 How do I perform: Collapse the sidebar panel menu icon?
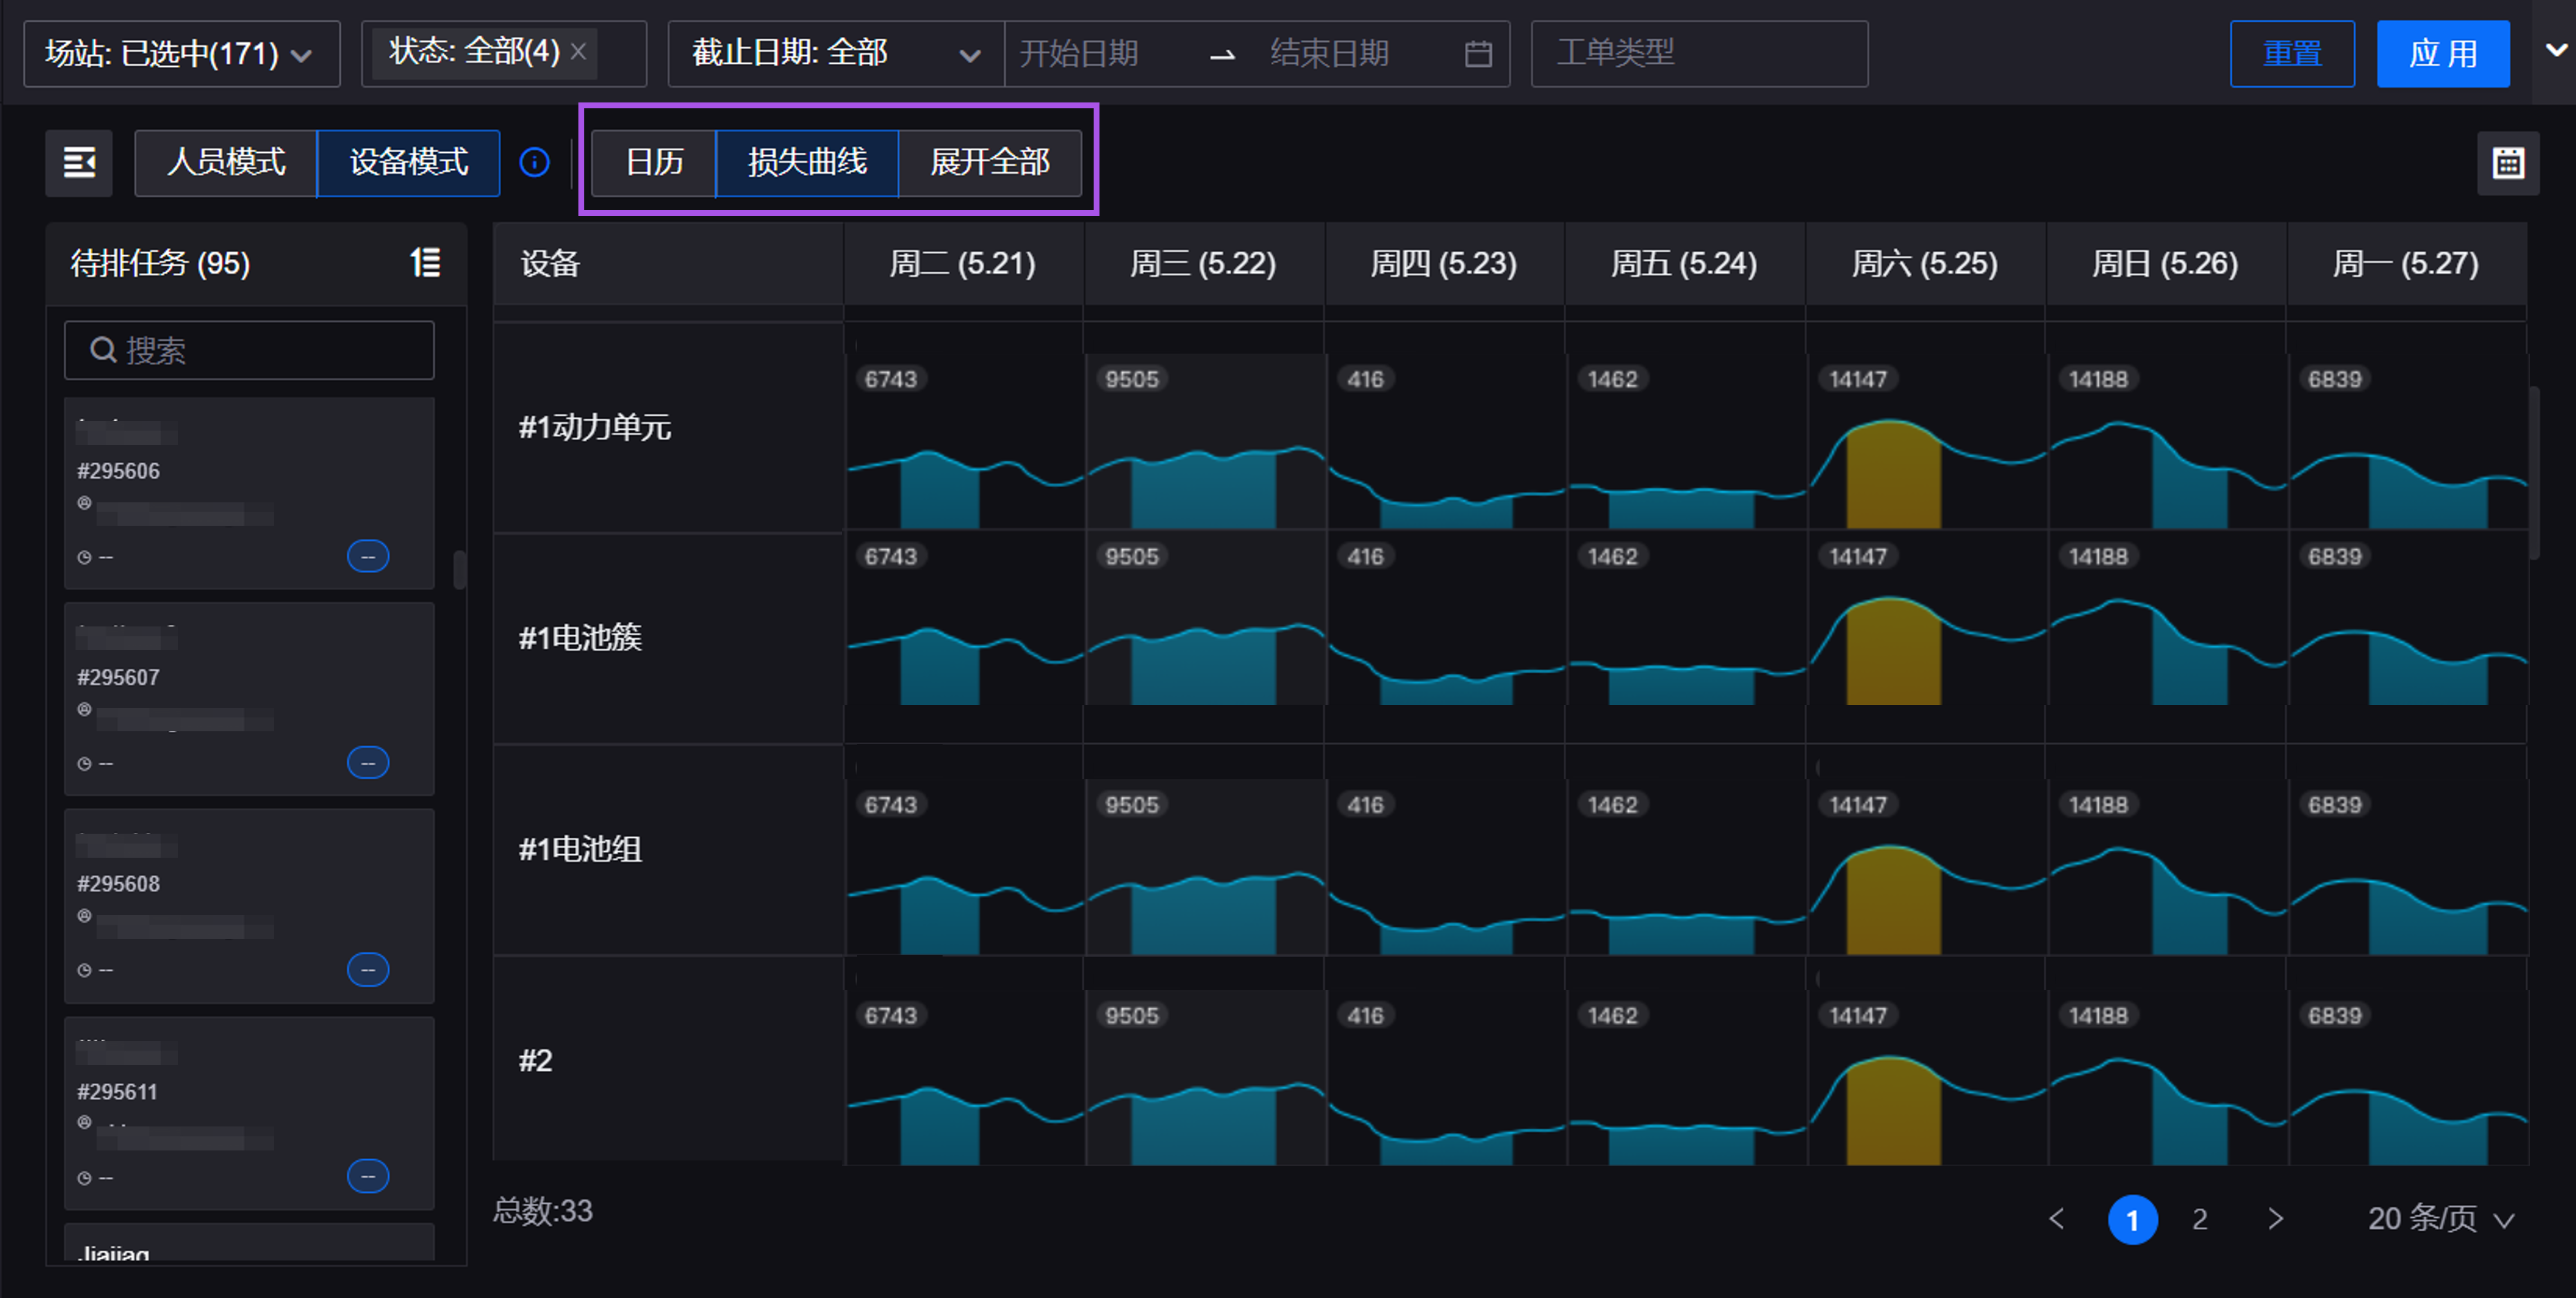tap(79, 162)
